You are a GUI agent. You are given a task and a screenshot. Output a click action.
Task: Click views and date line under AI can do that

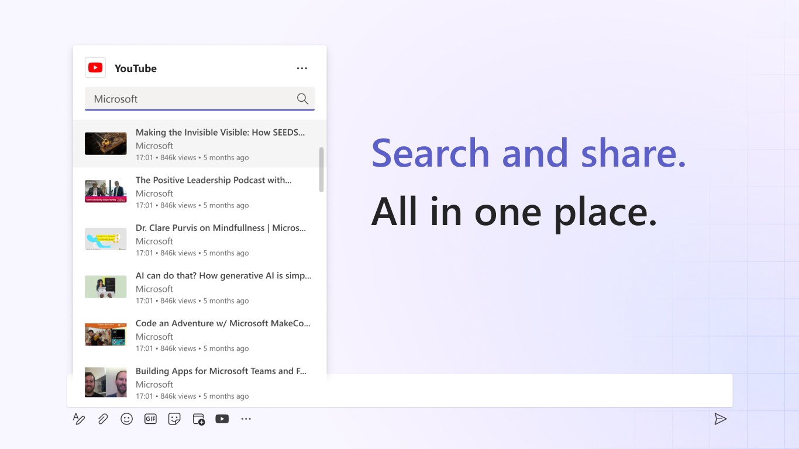coord(192,301)
